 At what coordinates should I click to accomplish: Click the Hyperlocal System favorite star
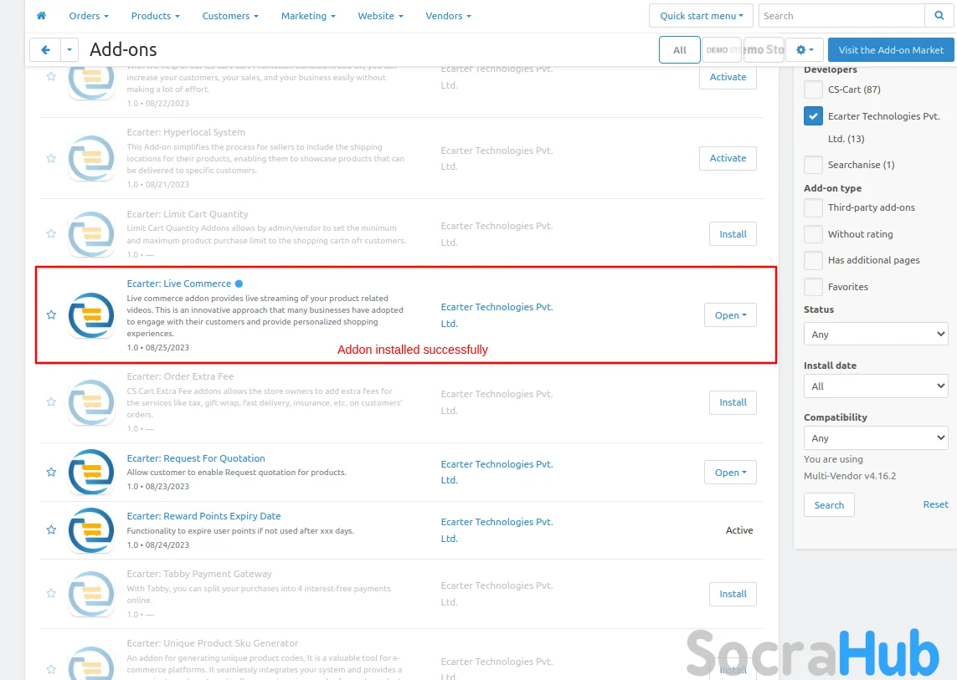(x=51, y=158)
